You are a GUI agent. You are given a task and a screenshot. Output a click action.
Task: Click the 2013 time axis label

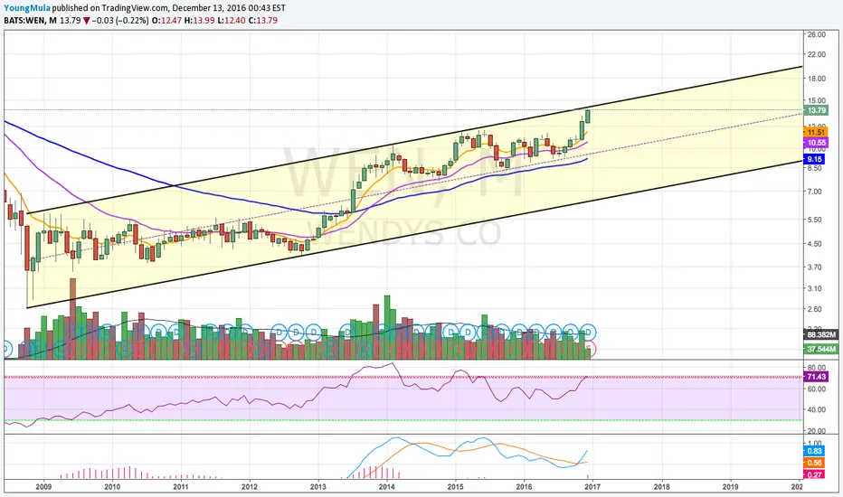(x=318, y=487)
